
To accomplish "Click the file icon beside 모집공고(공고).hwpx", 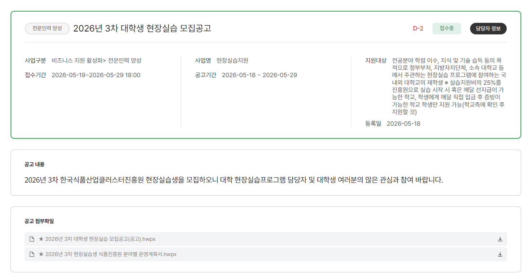I will pos(32,239).
